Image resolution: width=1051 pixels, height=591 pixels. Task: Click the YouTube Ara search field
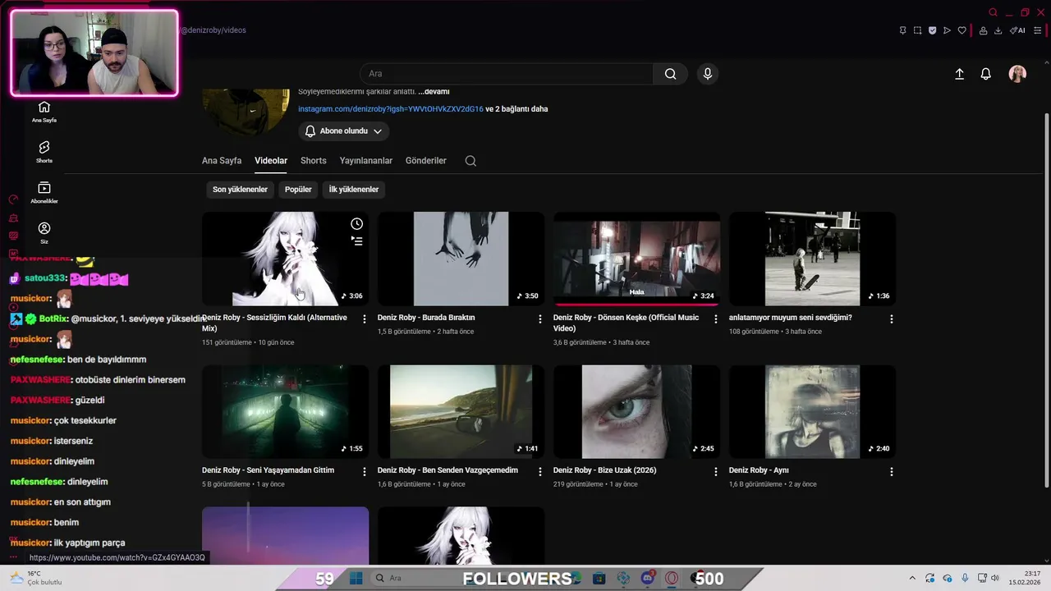click(507, 74)
